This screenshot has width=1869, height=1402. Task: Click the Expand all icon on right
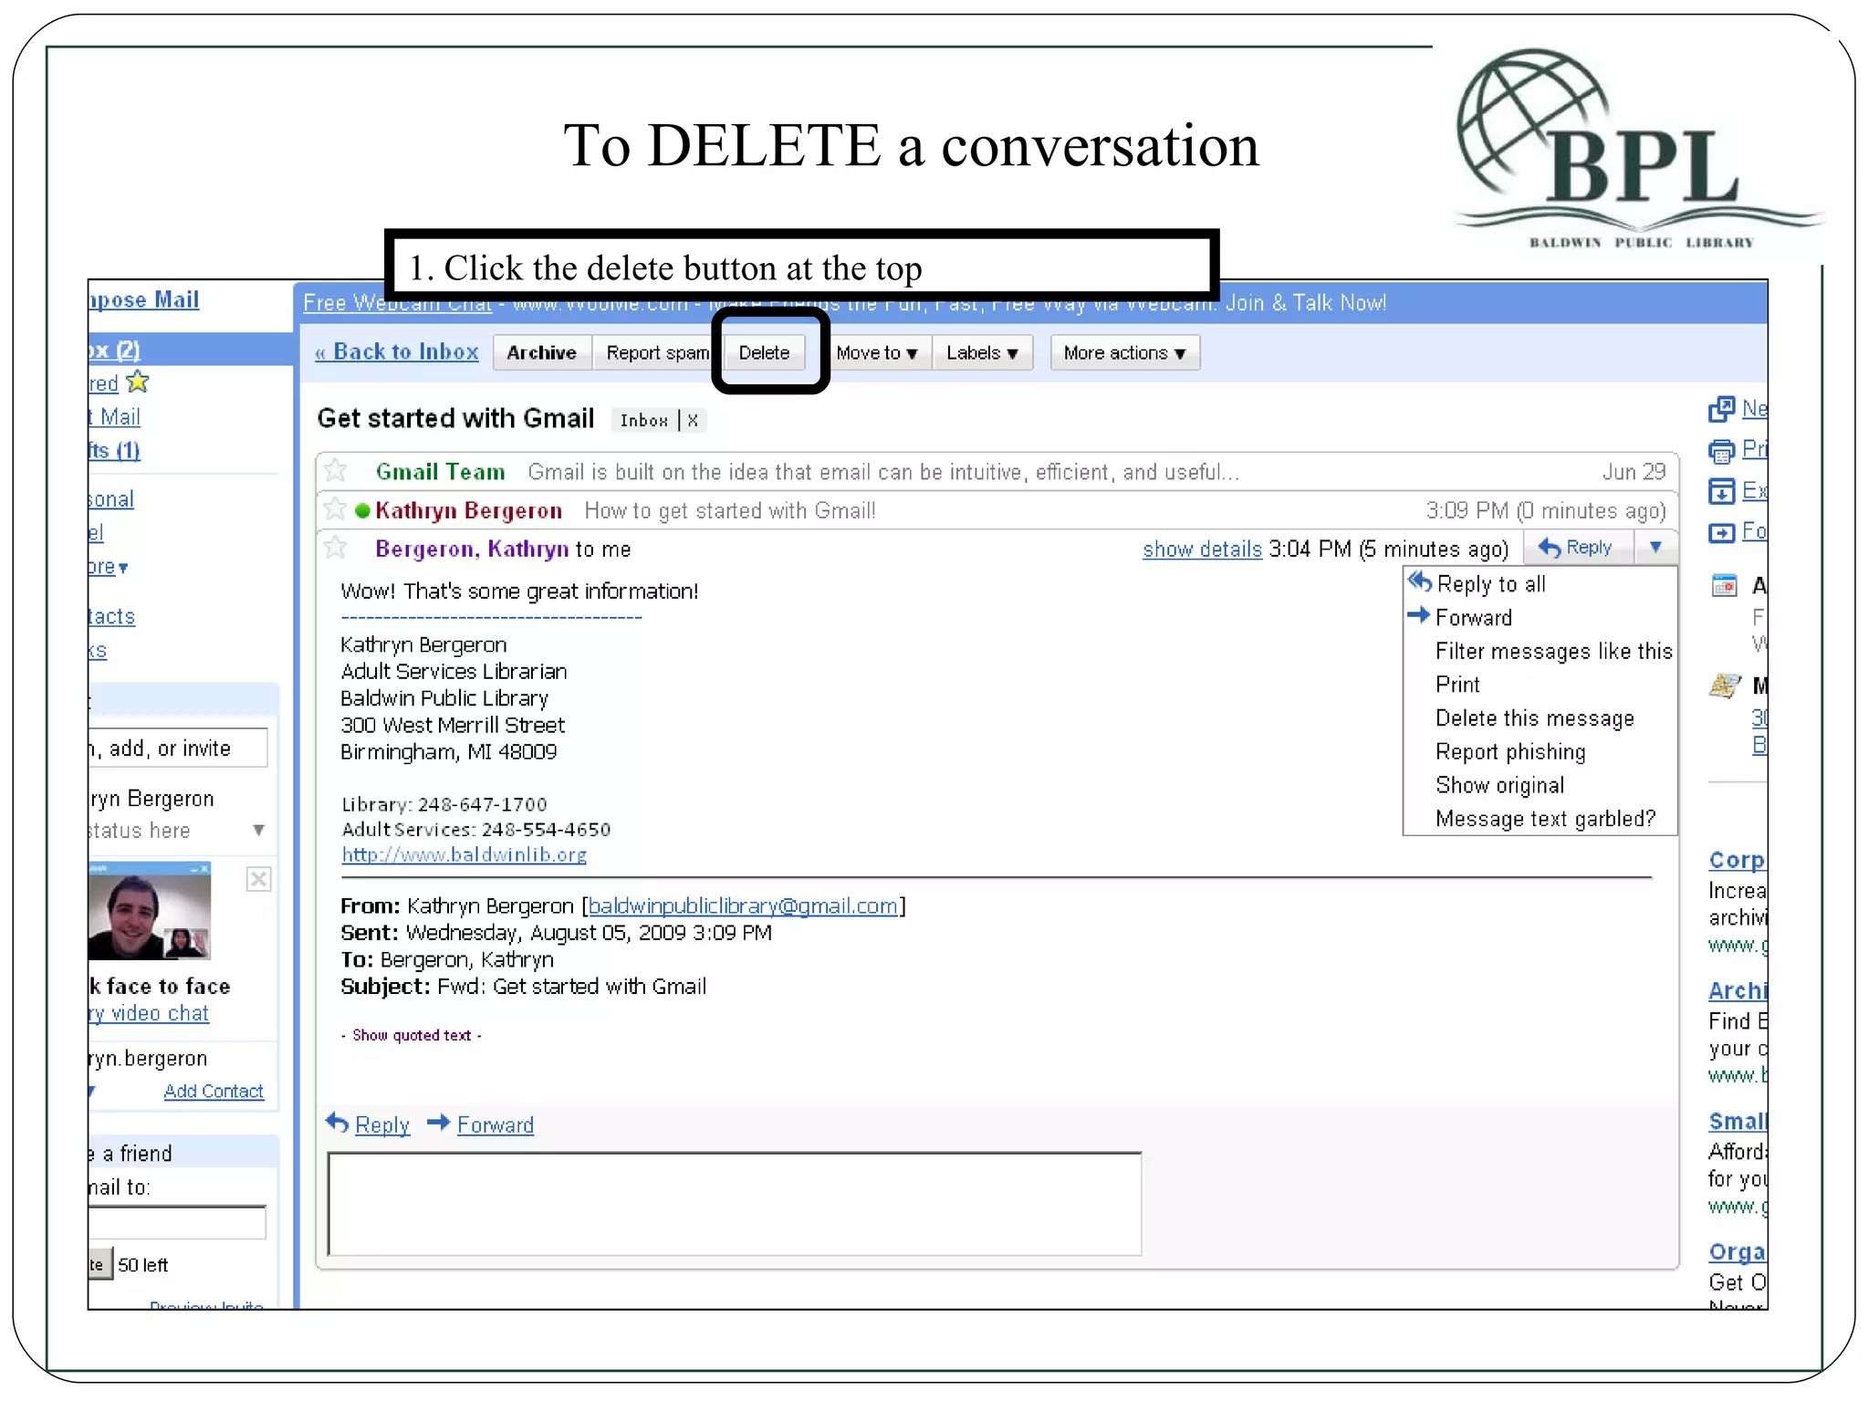tap(1721, 491)
